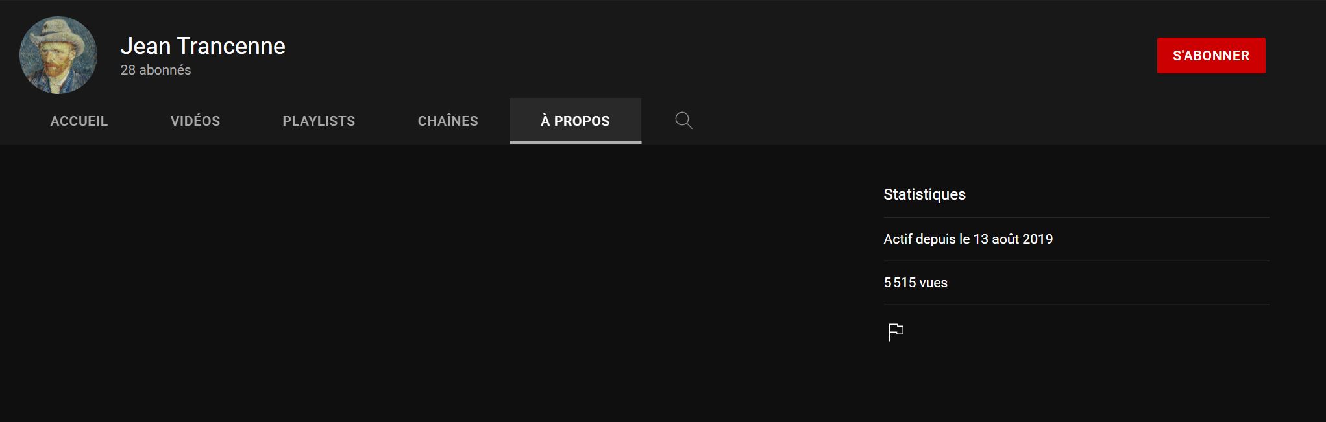1326x422 pixels.
Task: Open the Van Gogh portrait channel avatar
Action: tap(58, 55)
